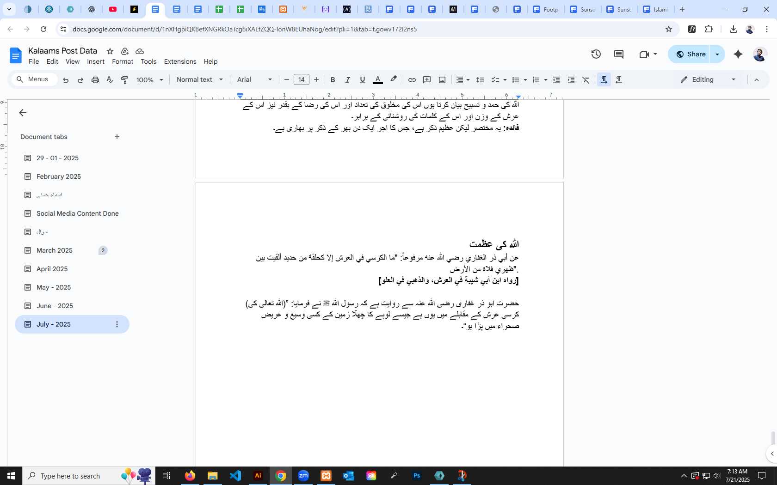This screenshot has height=485, width=777.
Task: Open July - 2025 tab options menu
Action: (117, 324)
